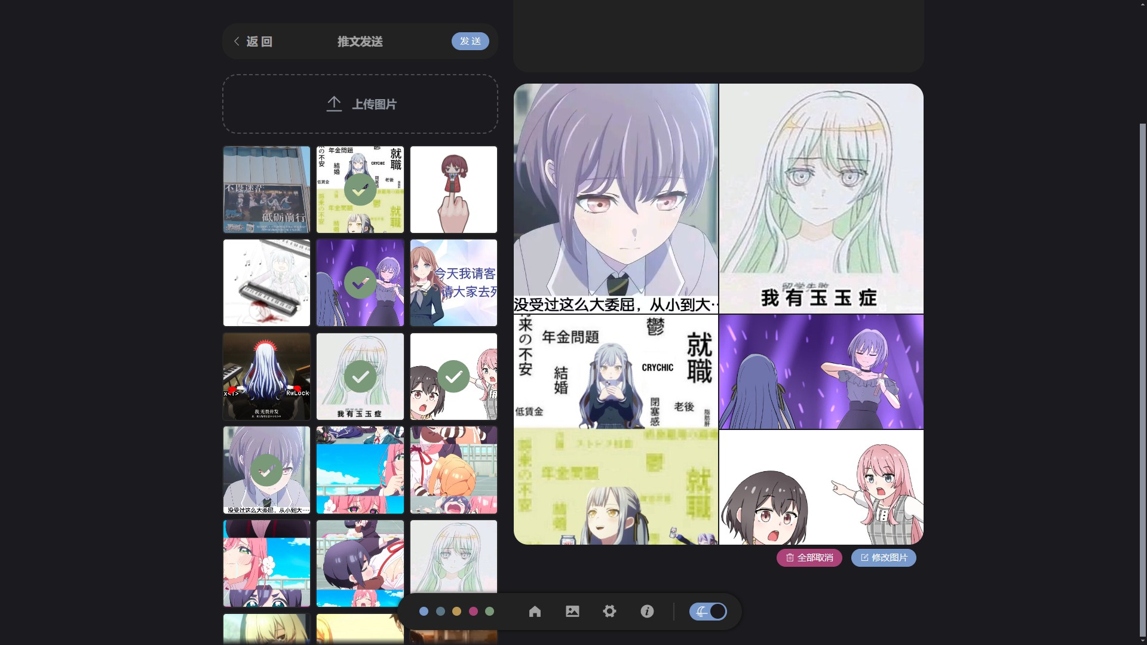The height and width of the screenshot is (645, 1147).
Task: Click 全部取消 cancel all button
Action: (809, 557)
